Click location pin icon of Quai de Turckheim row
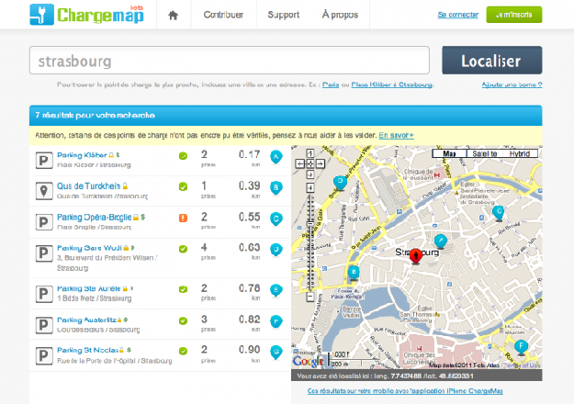 [43, 191]
